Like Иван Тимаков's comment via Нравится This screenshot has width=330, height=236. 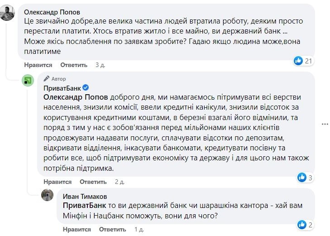tap(77, 229)
